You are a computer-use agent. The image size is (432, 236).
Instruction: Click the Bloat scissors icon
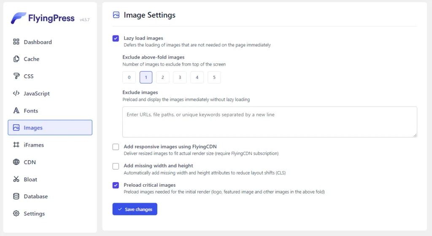click(x=16, y=179)
